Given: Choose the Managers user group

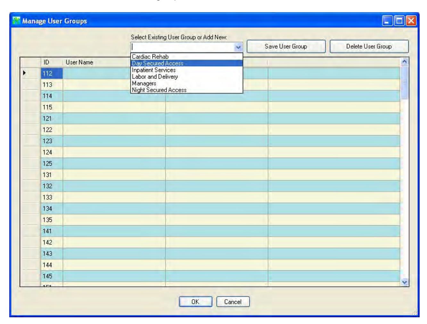Looking at the screenshot, I should pyautogui.click(x=187, y=83).
